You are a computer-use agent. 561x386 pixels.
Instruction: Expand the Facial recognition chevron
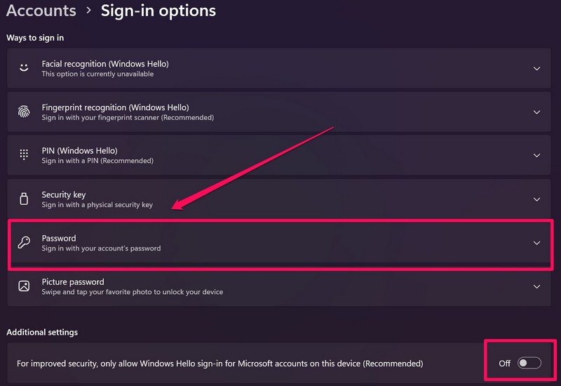(x=536, y=69)
